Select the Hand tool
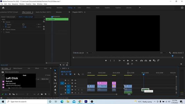This screenshot has width=185, height=104. (x=55, y=90)
